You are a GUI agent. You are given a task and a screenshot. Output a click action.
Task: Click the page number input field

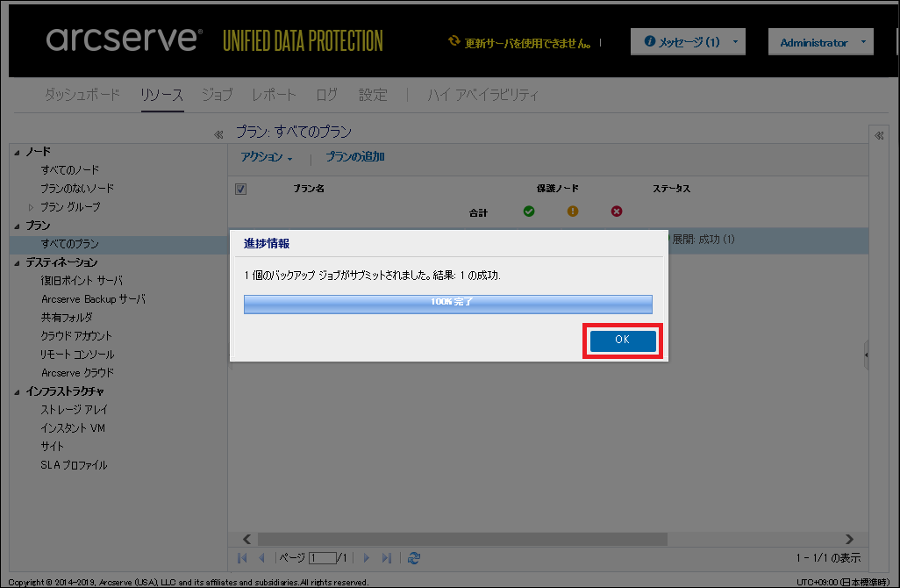pyautogui.click(x=323, y=558)
